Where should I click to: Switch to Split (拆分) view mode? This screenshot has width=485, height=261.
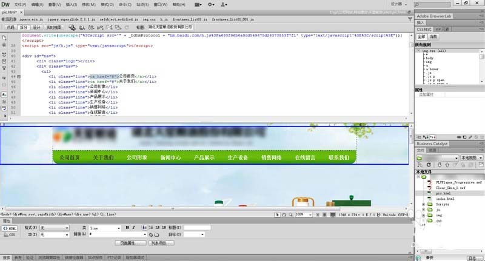(24, 27)
